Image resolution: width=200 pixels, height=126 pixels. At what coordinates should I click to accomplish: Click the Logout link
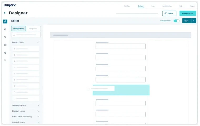pyautogui.click(x=192, y=6)
